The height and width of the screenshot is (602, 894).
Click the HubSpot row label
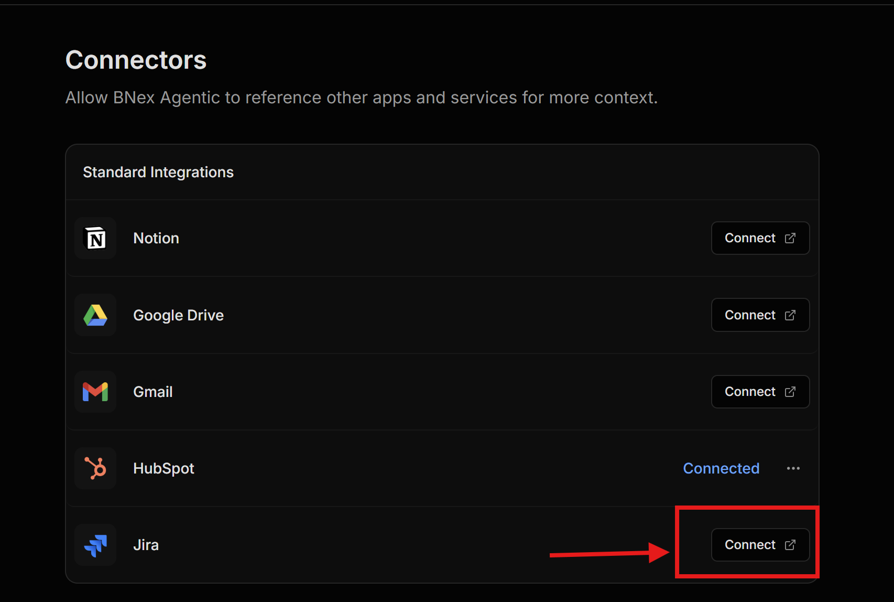coord(163,468)
